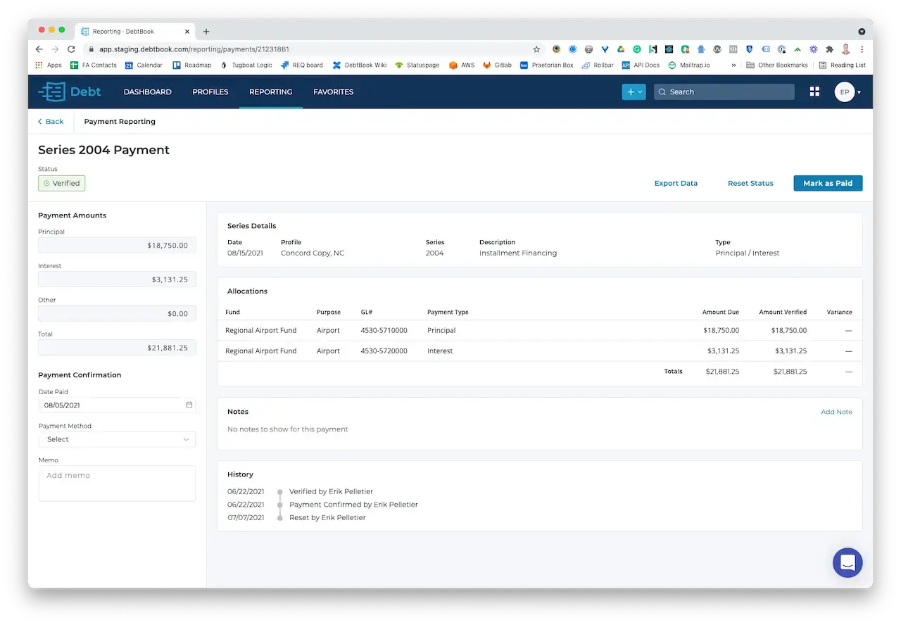901x625 pixels.
Task: Click the Interest amount field
Action: (x=117, y=279)
